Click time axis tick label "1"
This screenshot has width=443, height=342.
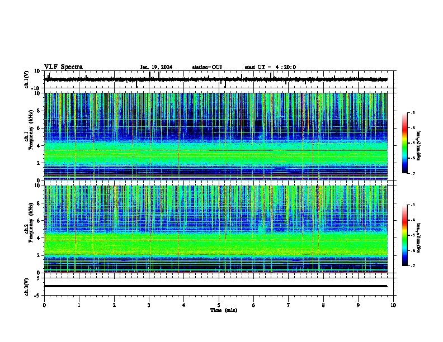(x=79, y=305)
